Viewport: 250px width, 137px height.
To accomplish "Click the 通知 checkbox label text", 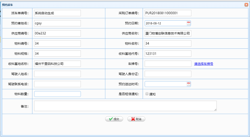I will 152,94.
